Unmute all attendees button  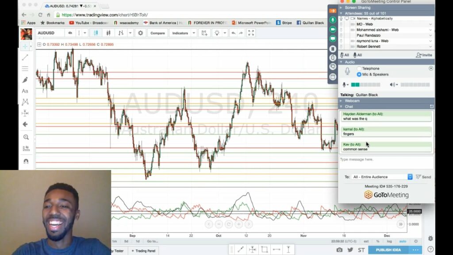click(357, 55)
